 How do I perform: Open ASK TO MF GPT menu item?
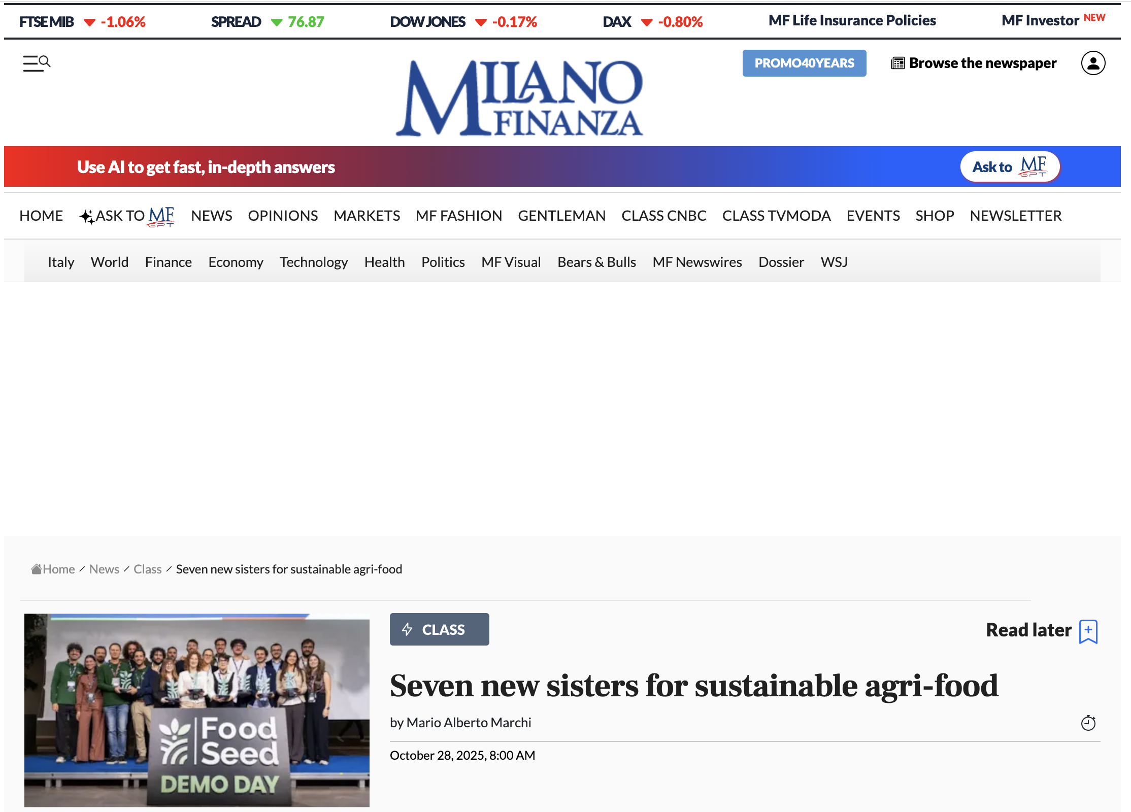(x=127, y=216)
